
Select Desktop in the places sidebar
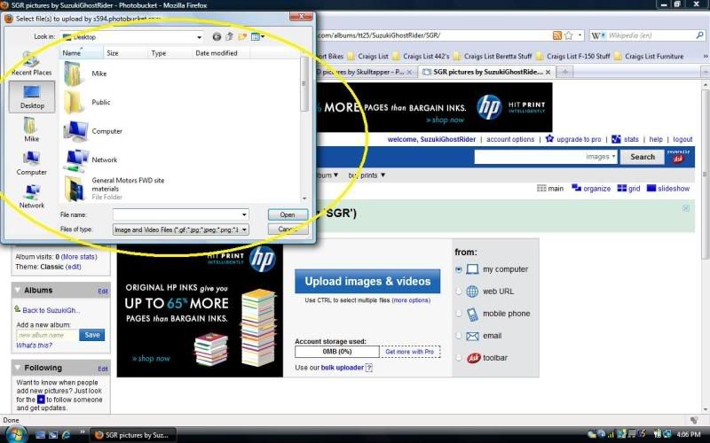pos(32,97)
